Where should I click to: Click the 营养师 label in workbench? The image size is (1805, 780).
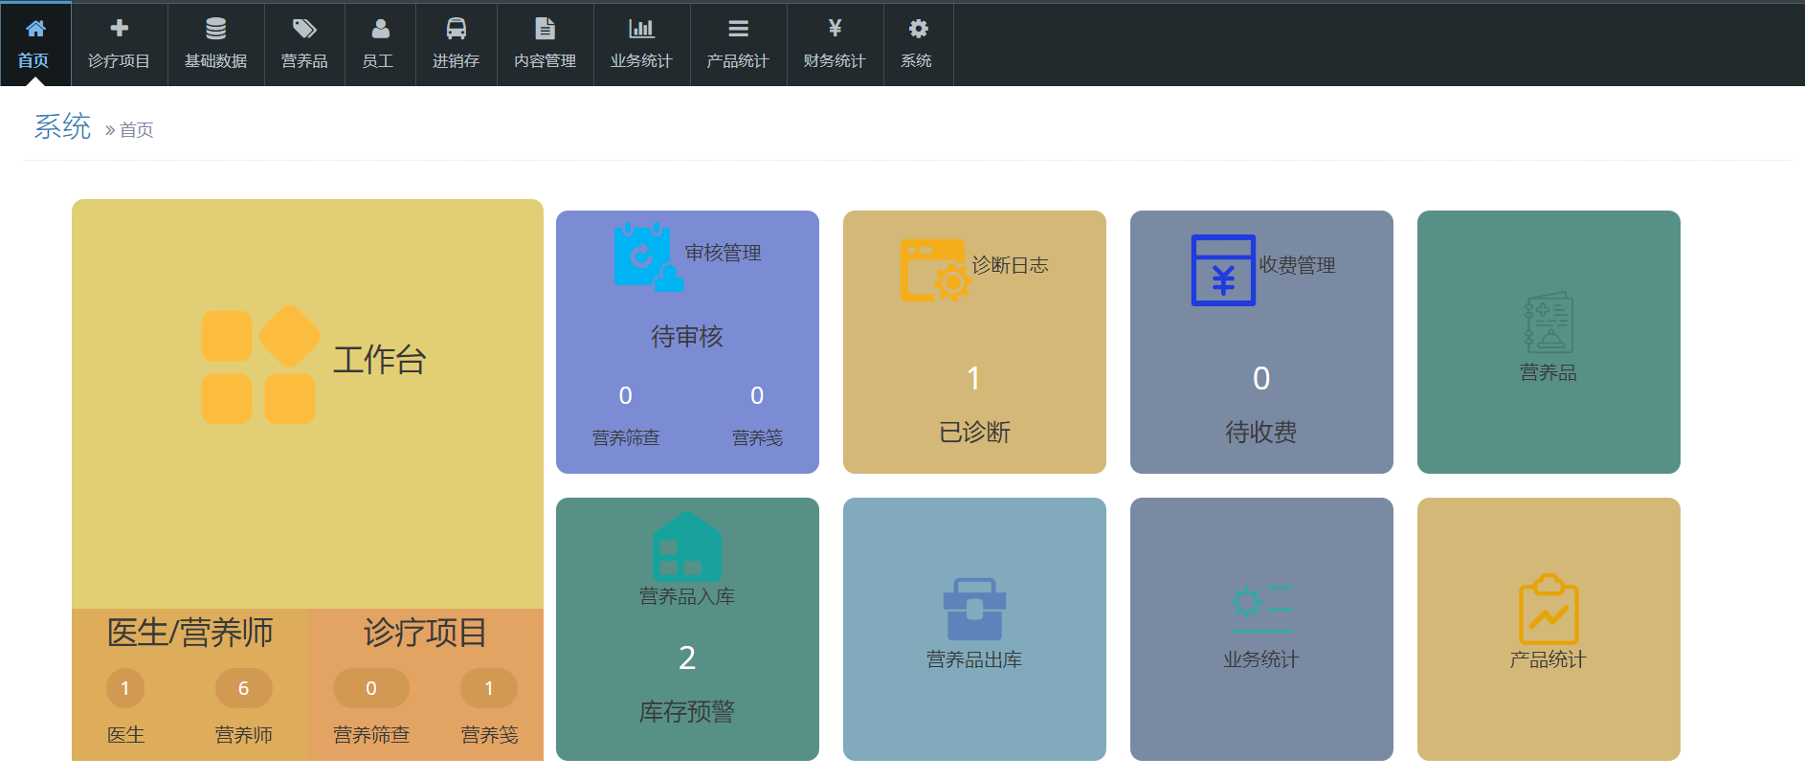pos(244,734)
